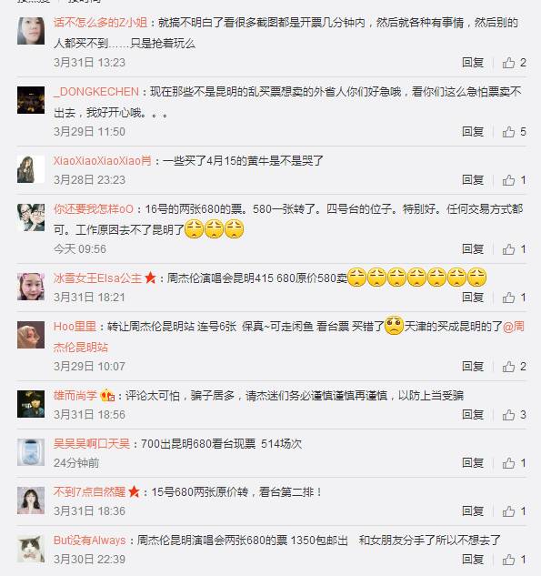This screenshot has width=541, height=576.
Task: Click XiaoXiaoXiaoXiao肖's avatar thumbnail
Action: click(x=31, y=169)
